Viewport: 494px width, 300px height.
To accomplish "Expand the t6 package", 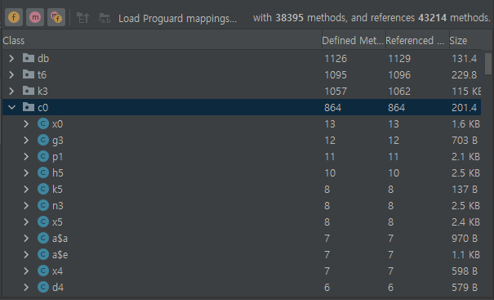I will pyautogui.click(x=11, y=74).
